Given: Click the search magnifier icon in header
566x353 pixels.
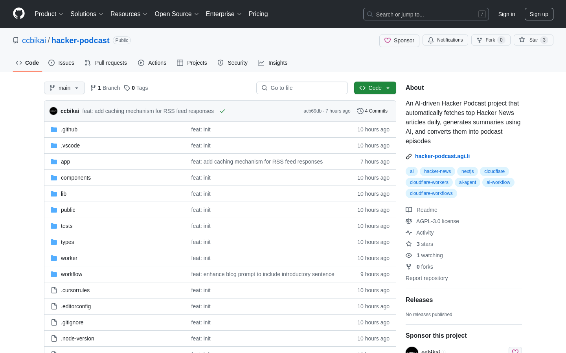Looking at the screenshot, I should click(370, 14).
